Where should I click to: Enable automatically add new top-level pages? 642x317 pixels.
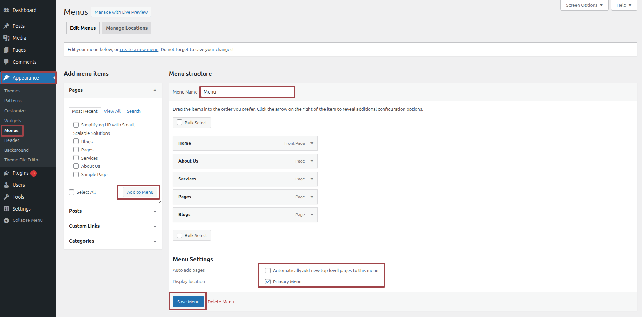[x=268, y=270]
